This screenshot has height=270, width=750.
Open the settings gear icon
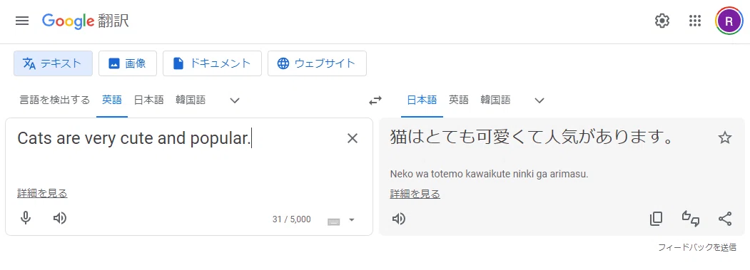pos(662,21)
